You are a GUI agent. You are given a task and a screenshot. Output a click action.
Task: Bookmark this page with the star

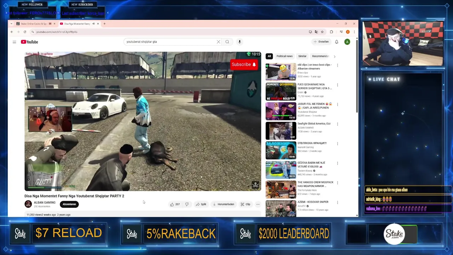(x=322, y=32)
